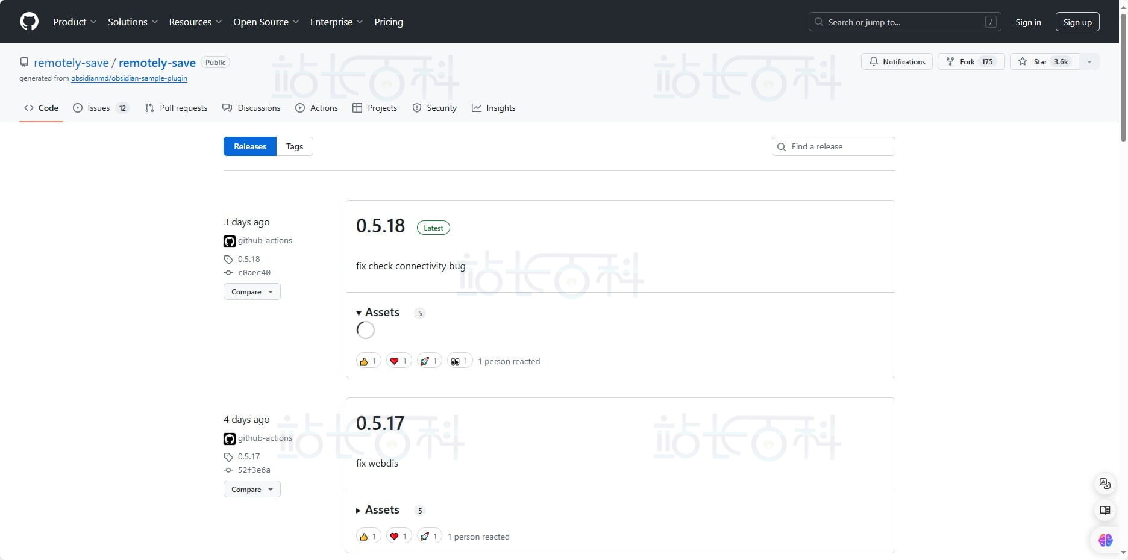Click the Sign in link
Image resolution: width=1128 pixels, height=560 pixels.
tap(1028, 22)
